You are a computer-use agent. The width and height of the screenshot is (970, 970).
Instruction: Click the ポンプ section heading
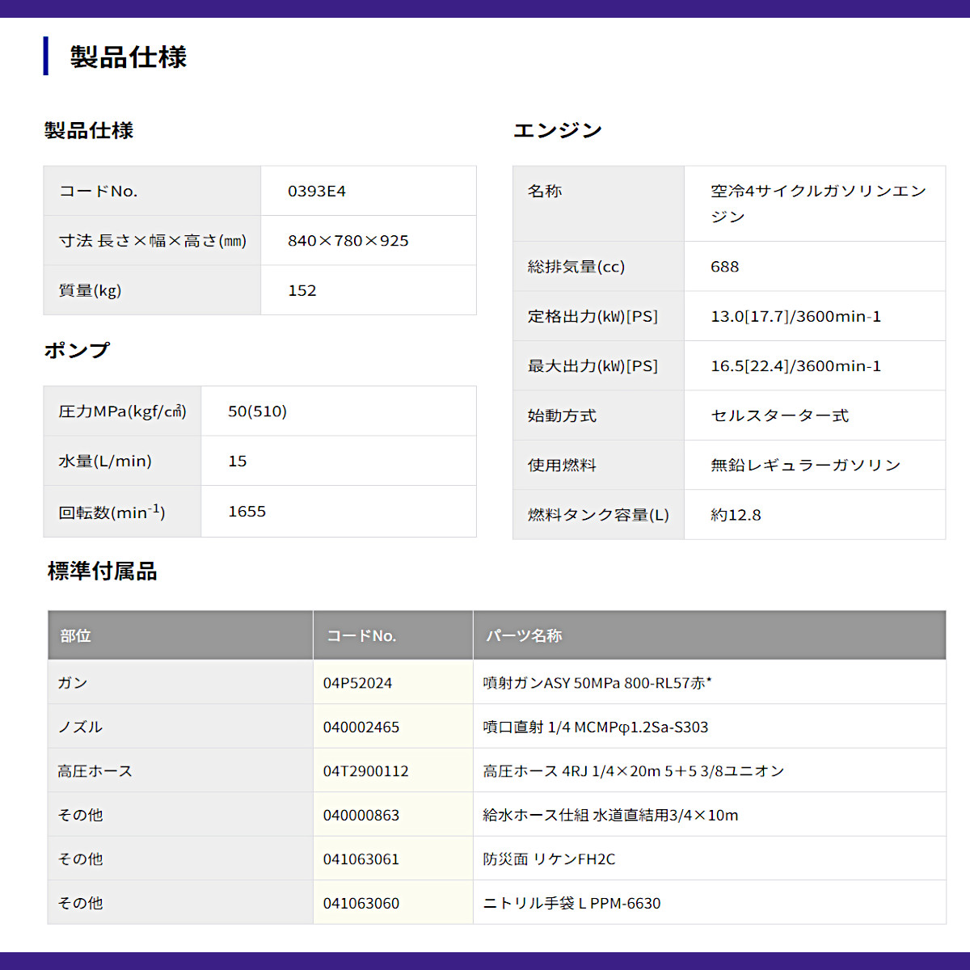tap(77, 350)
